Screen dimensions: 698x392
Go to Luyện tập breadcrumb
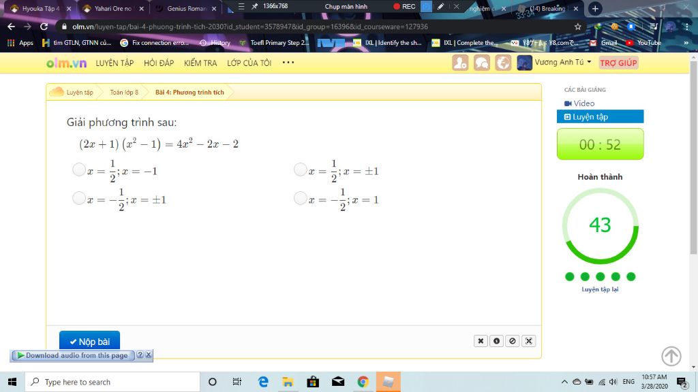click(x=80, y=93)
